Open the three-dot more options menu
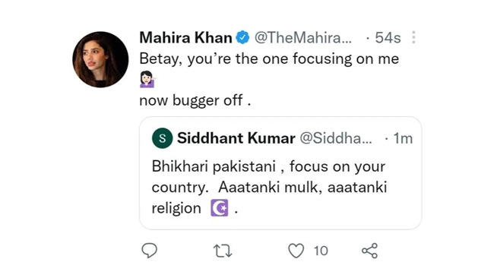494x278 pixels. pyautogui.click(x=413, y=37)
